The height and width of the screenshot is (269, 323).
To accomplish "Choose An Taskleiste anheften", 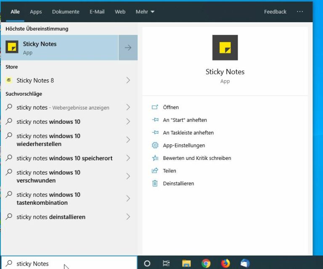I will (x=188, y=133).
